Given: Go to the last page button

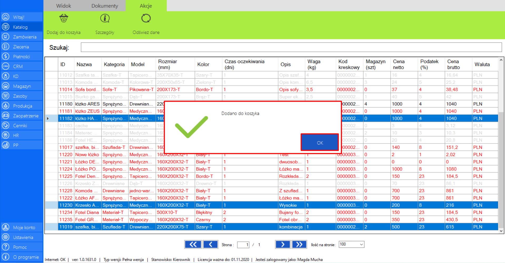Looking at the screenshot, I should (299, 245).
